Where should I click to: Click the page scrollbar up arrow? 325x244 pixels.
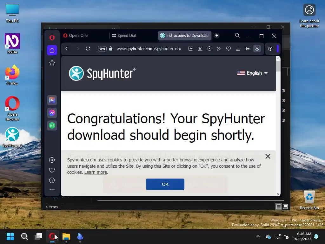[x=278, y=58]
